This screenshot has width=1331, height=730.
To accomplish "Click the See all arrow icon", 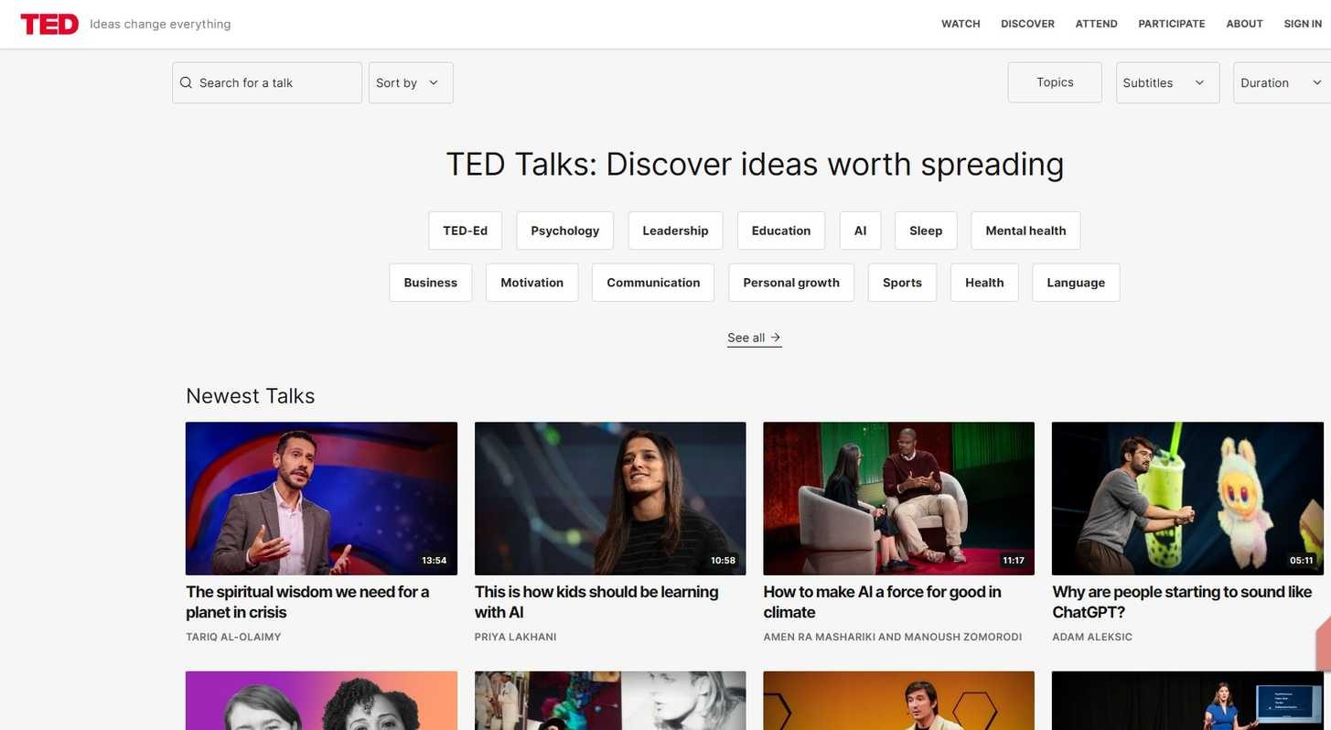I will (774, 337).
